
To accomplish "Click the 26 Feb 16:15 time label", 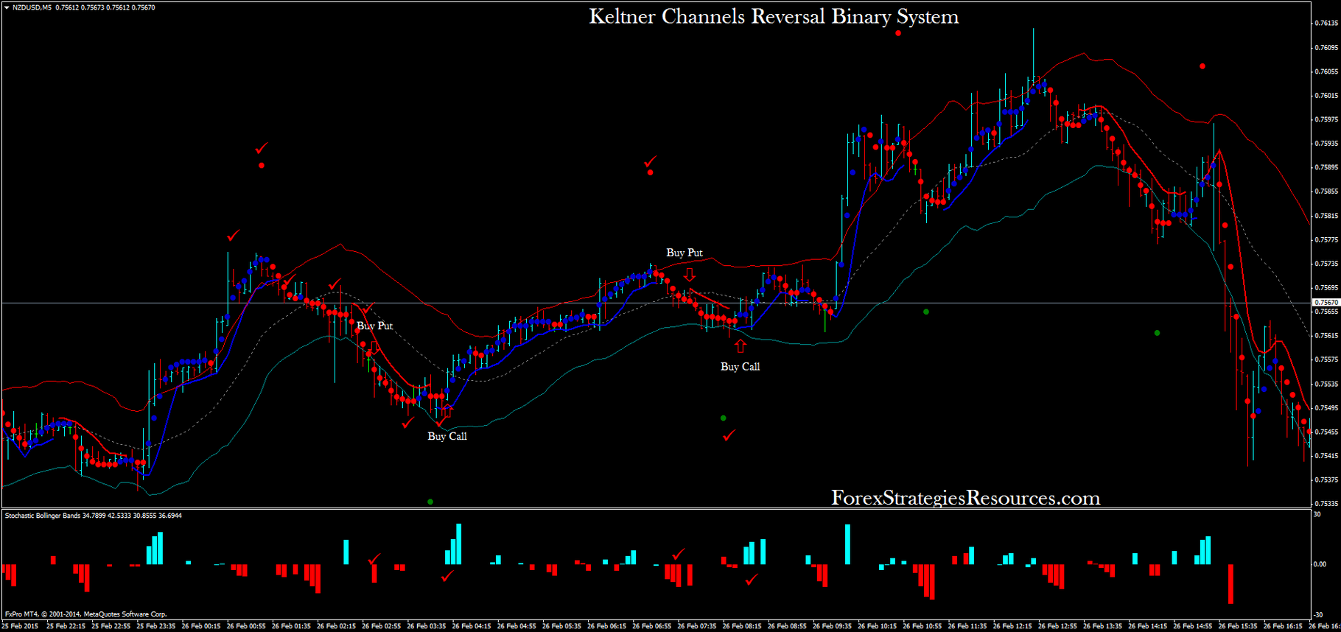I will (1284, 626).
